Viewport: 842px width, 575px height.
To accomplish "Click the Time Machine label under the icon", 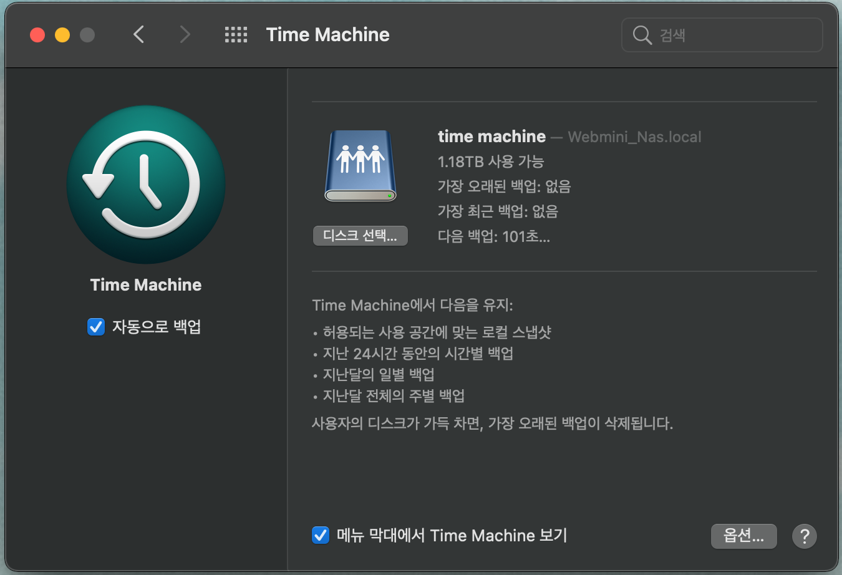I will [146, 285].
